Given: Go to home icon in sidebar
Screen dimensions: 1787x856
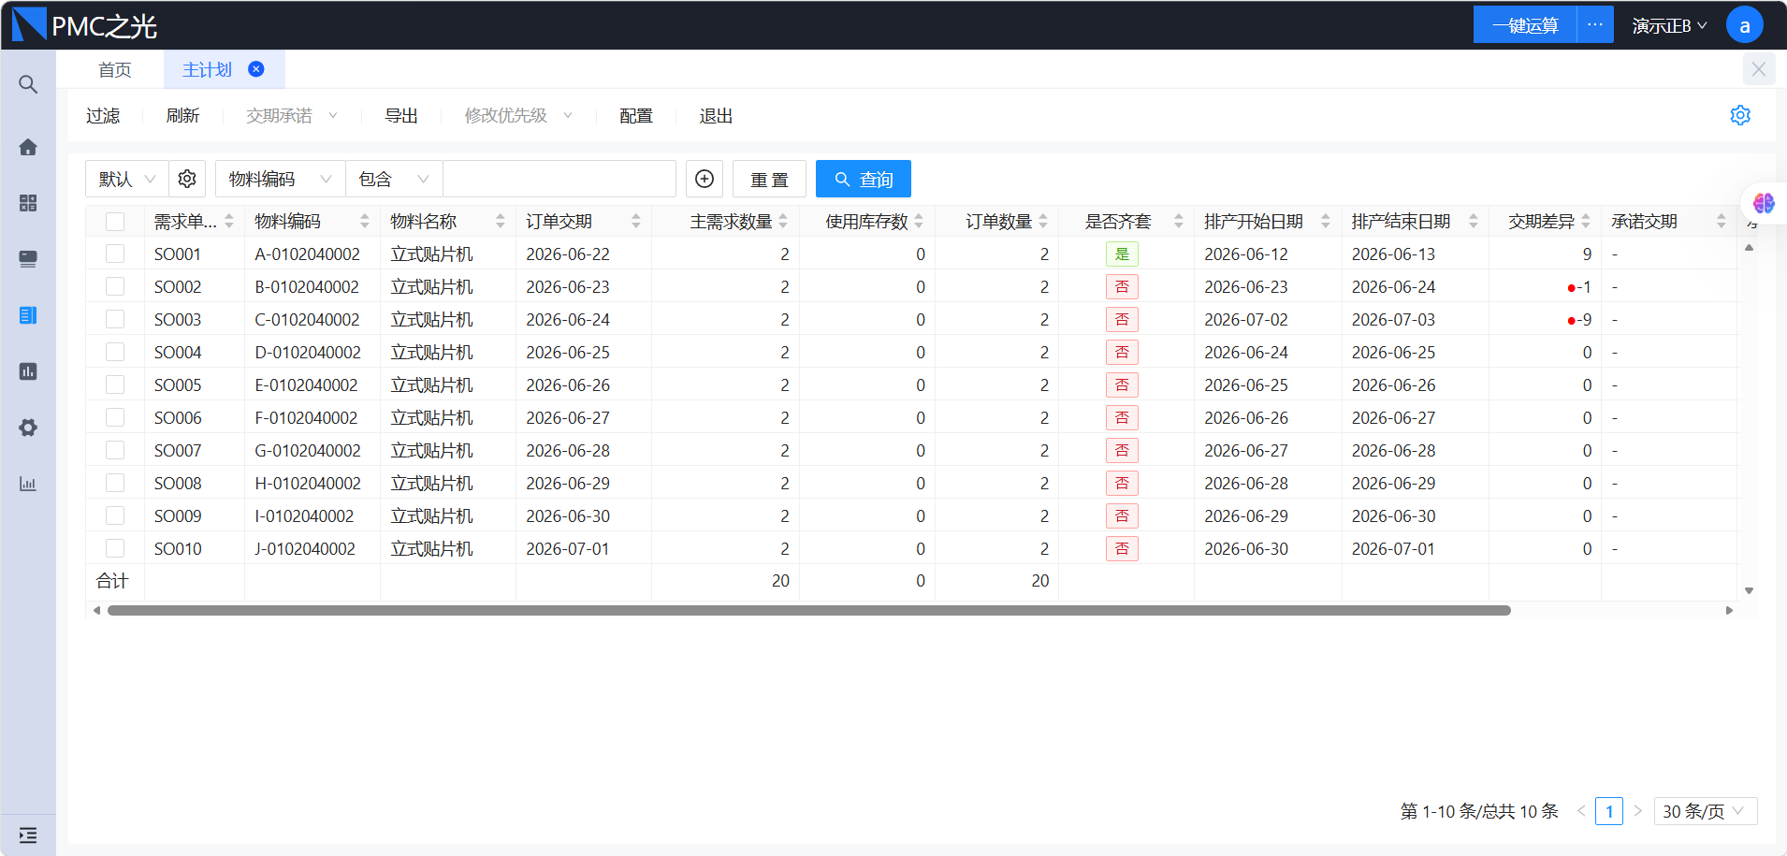Looking at the screenshot, I should (x=28, y=147).
